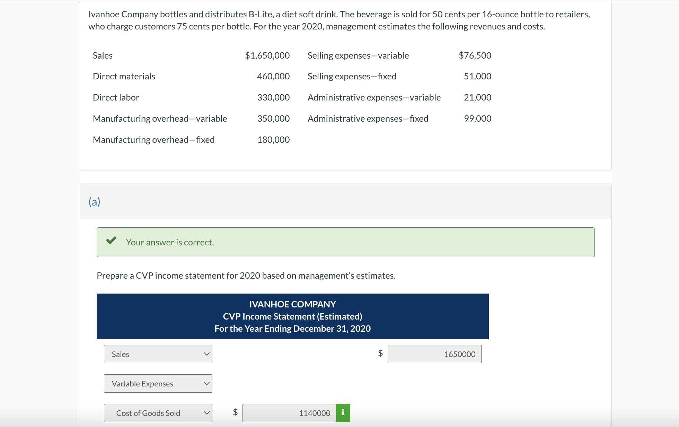Open the Sales dropdown
The width and height of the screenshot is (679, 427).
(x=158, y=354)
